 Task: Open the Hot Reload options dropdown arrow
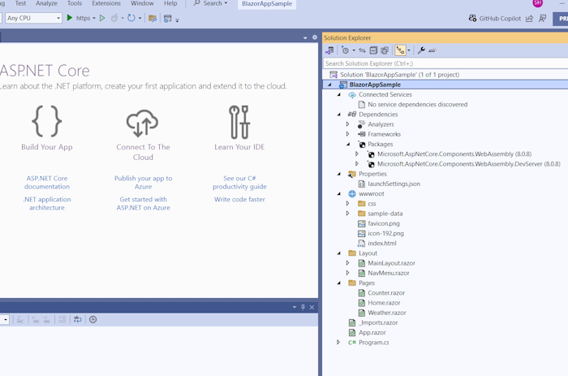(x=123, y=18)
